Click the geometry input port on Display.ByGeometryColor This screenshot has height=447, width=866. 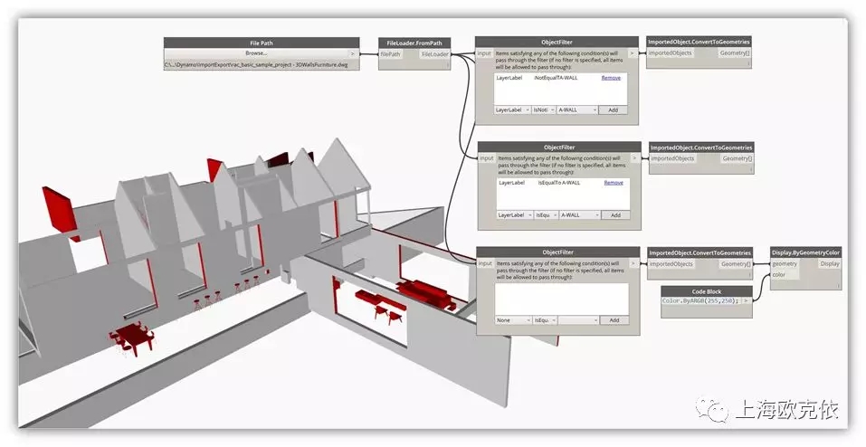tap(785, 264)
